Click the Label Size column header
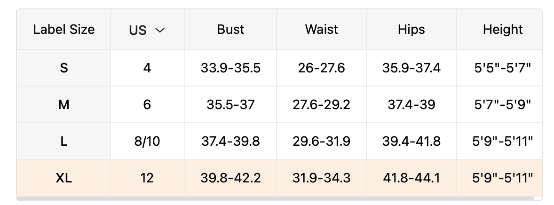 (x=64, y=30)
